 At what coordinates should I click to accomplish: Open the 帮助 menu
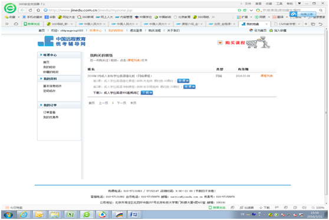click(x=289, y=4)
